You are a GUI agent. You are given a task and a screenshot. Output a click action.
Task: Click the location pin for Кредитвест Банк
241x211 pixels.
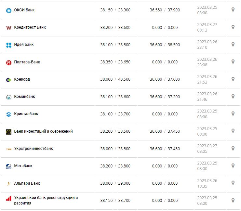click(233, 27)
